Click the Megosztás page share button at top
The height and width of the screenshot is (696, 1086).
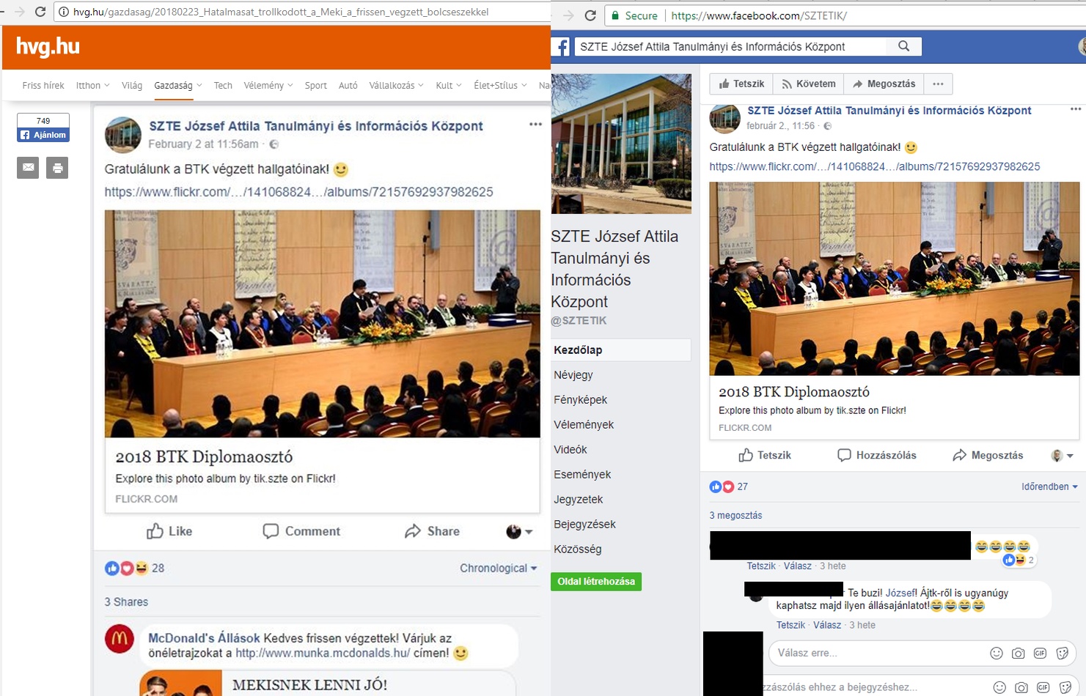[884, 84]
